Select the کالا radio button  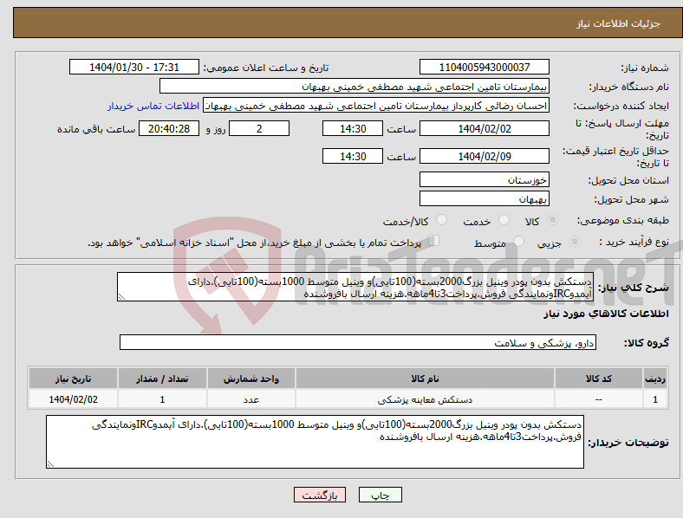[552, 220]
